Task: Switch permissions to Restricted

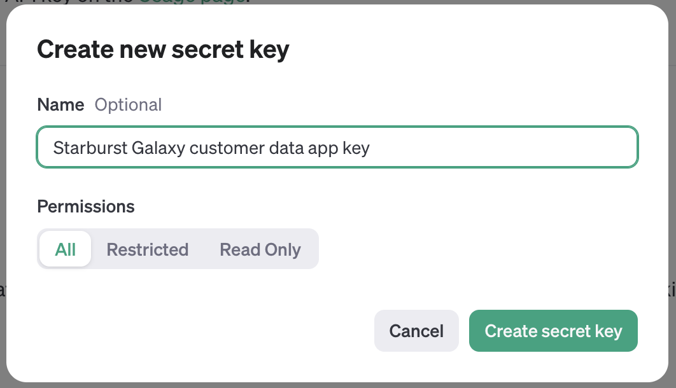Action: pos(147,249)
